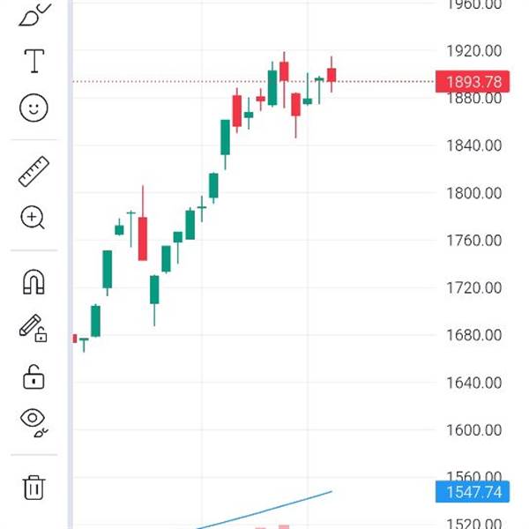Click the 1800.00 price scale label

(473, 193)
